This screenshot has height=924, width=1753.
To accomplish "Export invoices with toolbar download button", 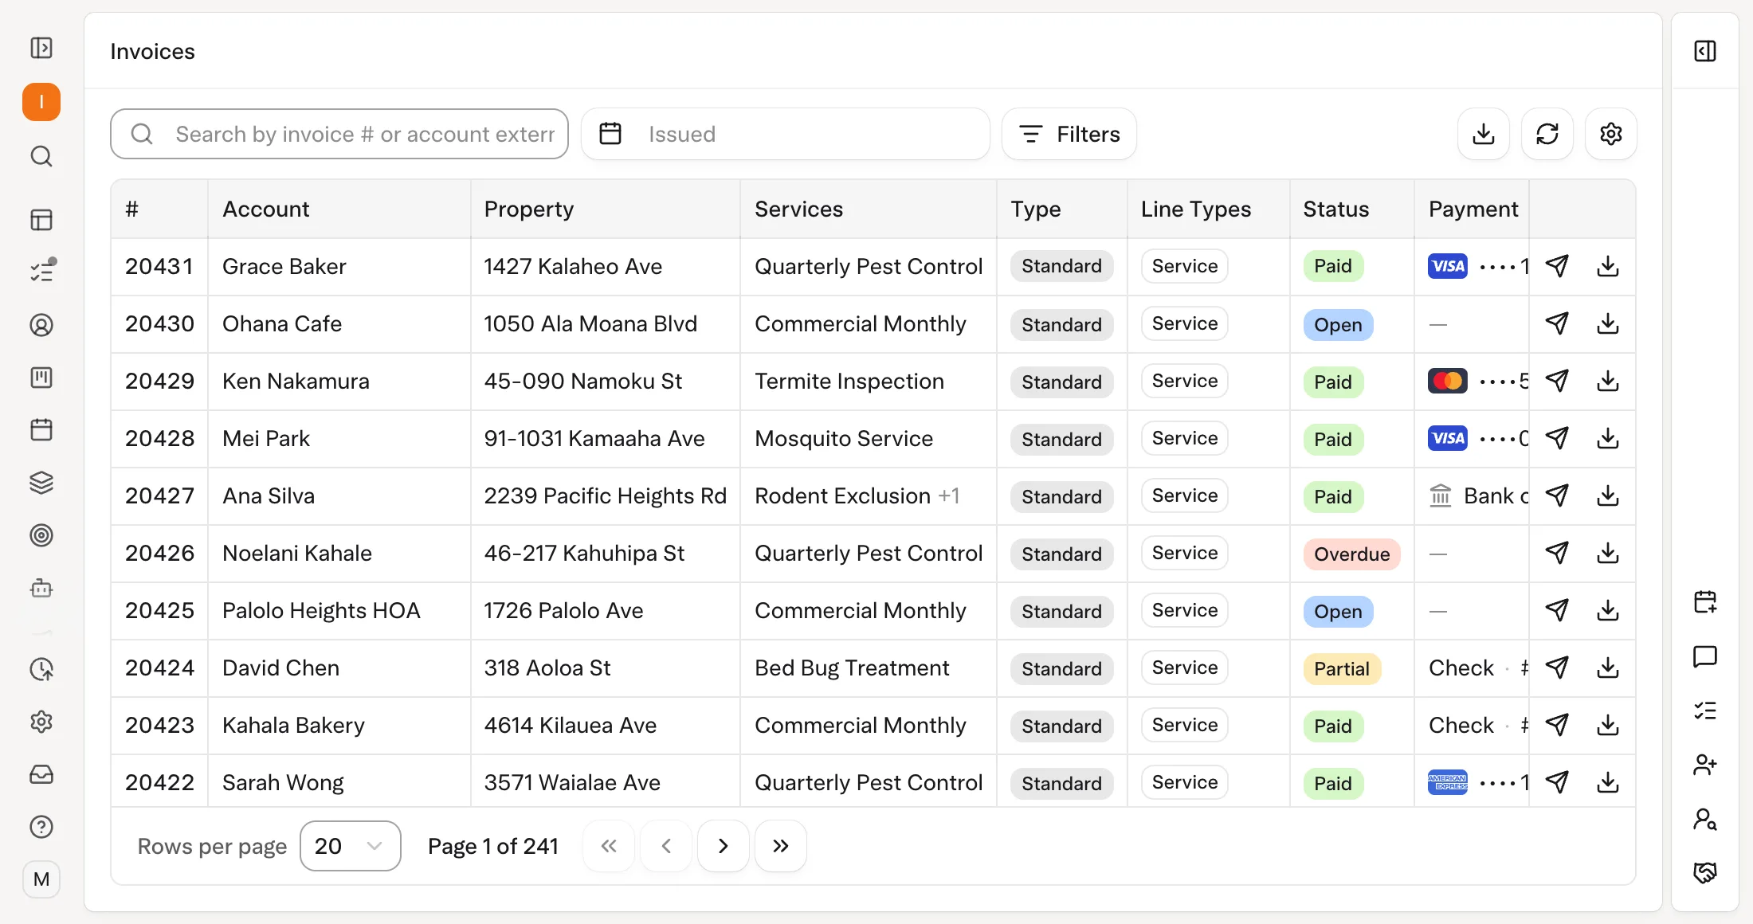I will (x=1484, y=134).
